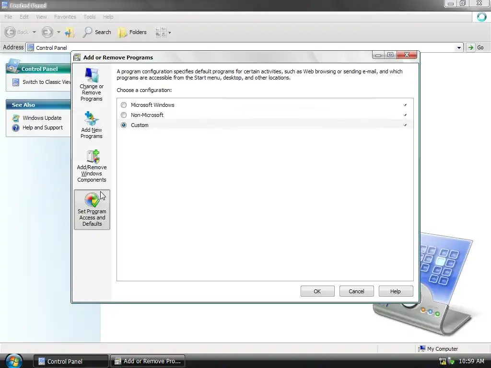Select the Custom configuration radio button
This screenshot has width=491, height=368.
[124, 125]
